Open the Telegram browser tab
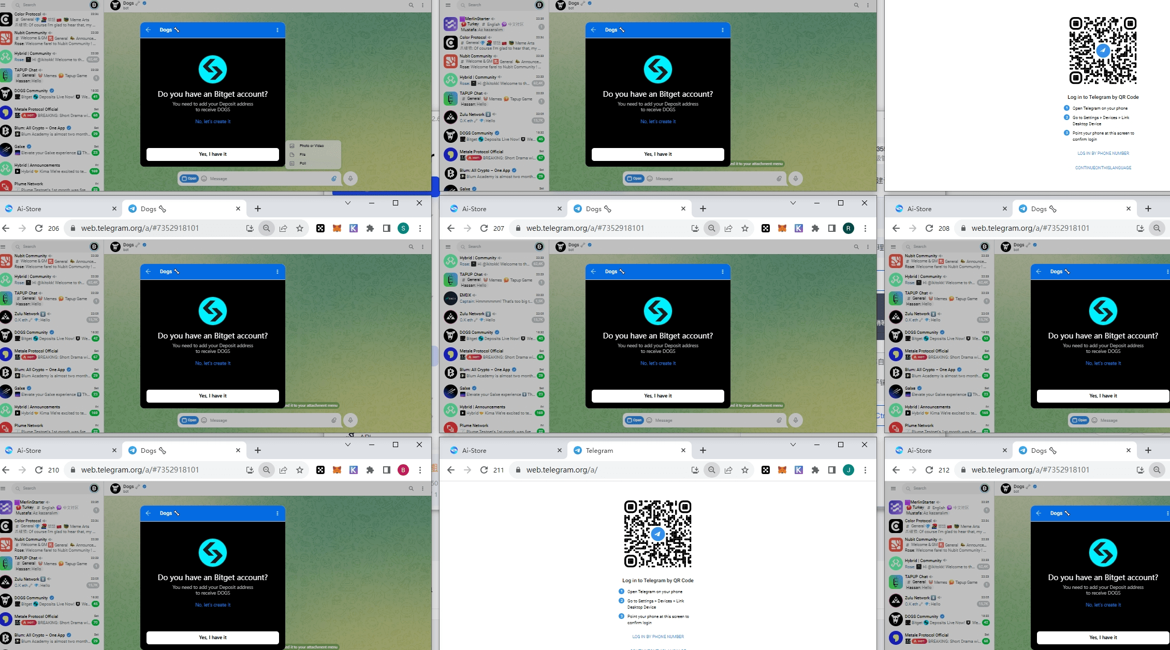1170x650 pixels. click(599, 451)
